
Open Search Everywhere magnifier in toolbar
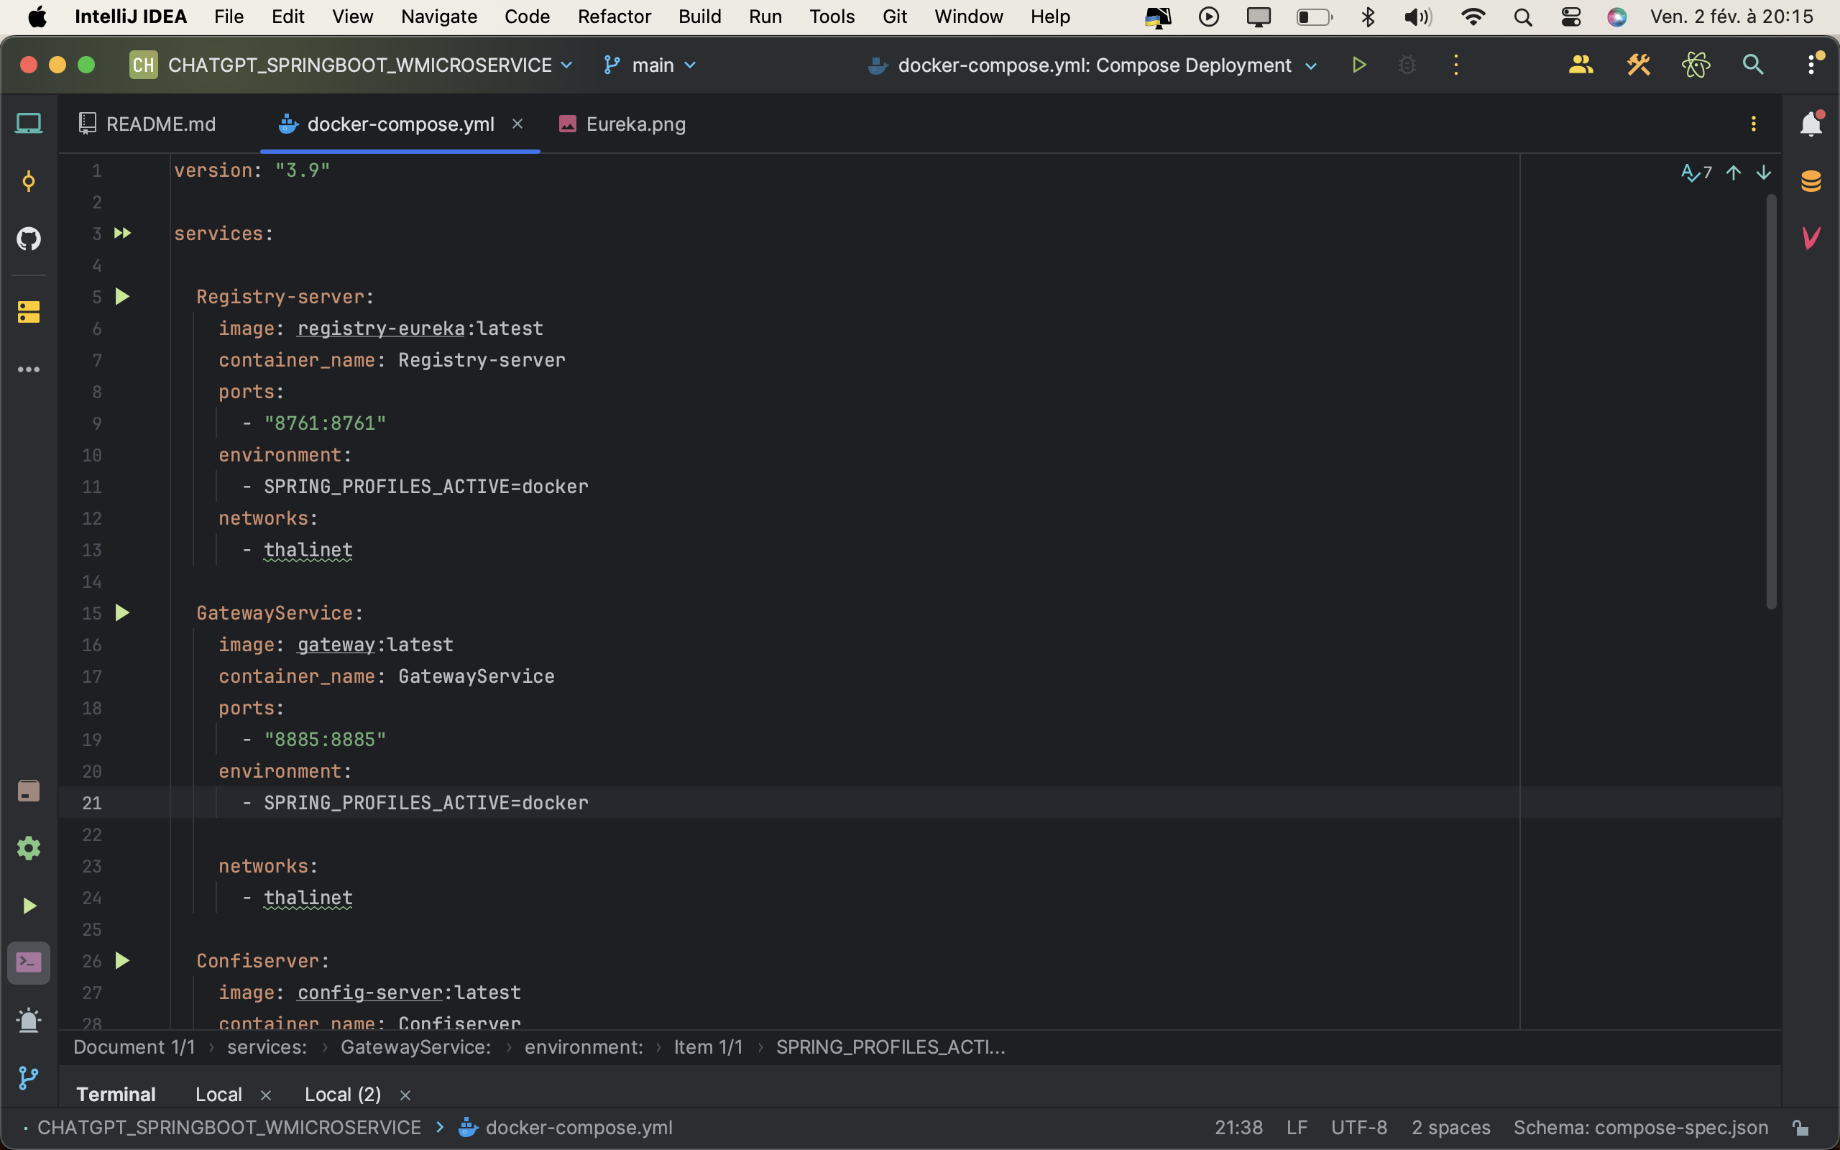tap(1753, 65)
